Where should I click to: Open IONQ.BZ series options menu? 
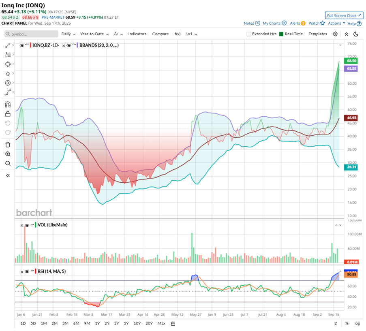27,45
